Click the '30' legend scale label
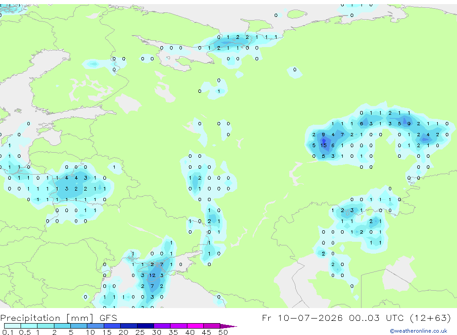This screenshot has height=335, width=457. (x=156, y=332)
